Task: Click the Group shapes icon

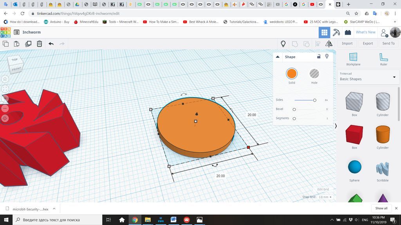Action: click(x=295, y=43)
